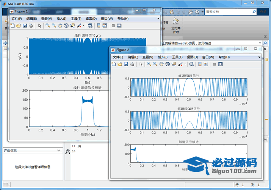Click New Figure icon in Figure 2 toolbar
Screen dimensions: 271x190
point(114,64)
